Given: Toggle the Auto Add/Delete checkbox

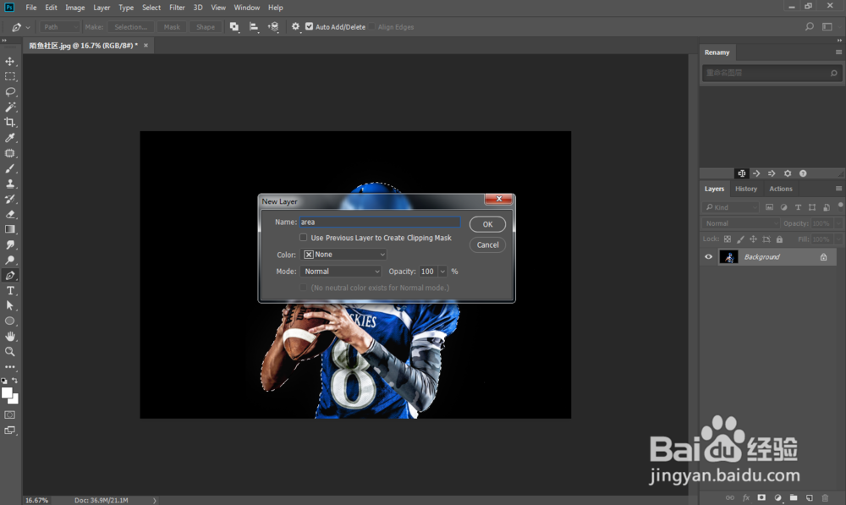Looking at the screenshot, I should [309, 26].
